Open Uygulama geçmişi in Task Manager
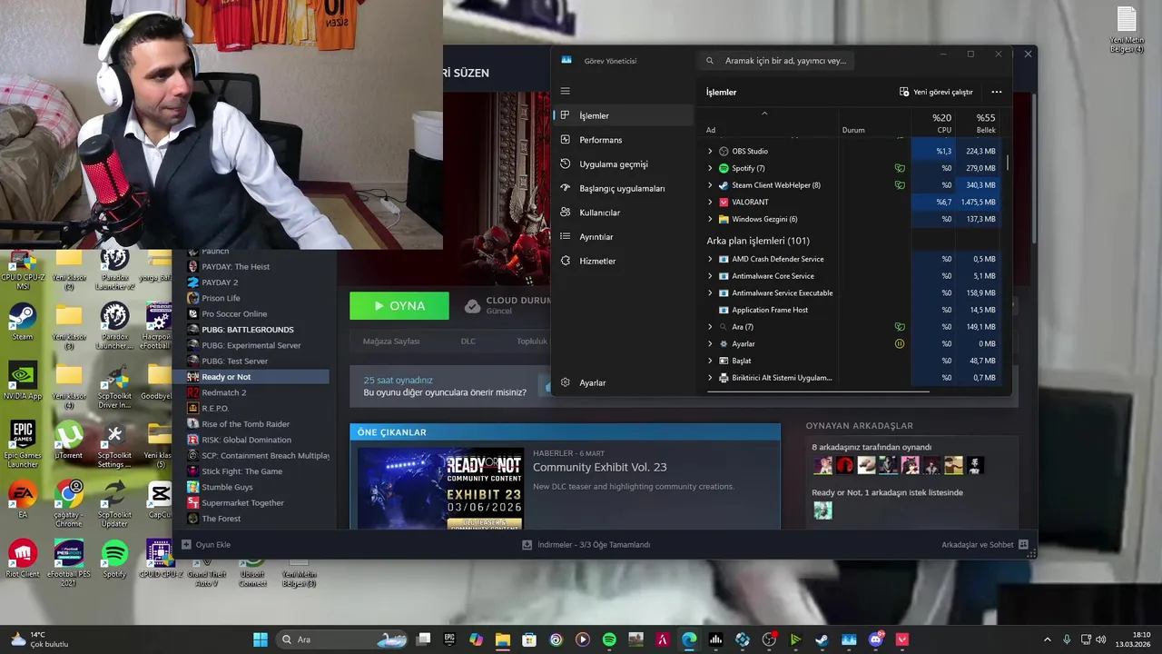 pyautogui.click(x=623, y=164)
